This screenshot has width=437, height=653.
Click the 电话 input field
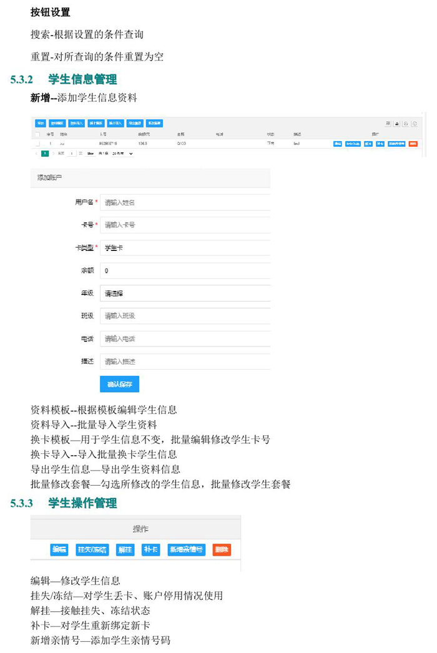coord(185,338)
